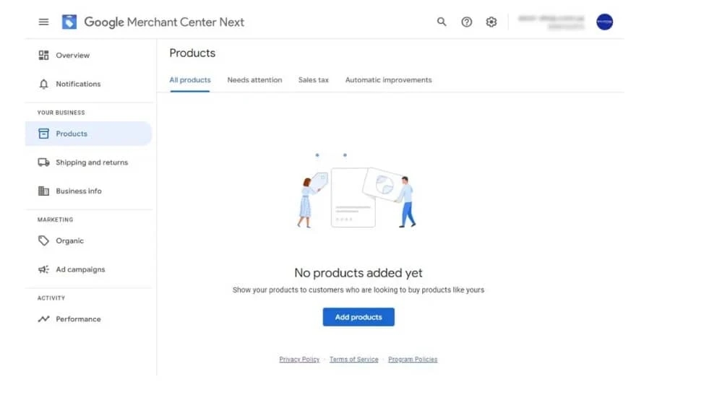Viewport: 709px width, 395px height.
Task: Click the Overview dashboard icon
Action: click(x=43, y=56)
